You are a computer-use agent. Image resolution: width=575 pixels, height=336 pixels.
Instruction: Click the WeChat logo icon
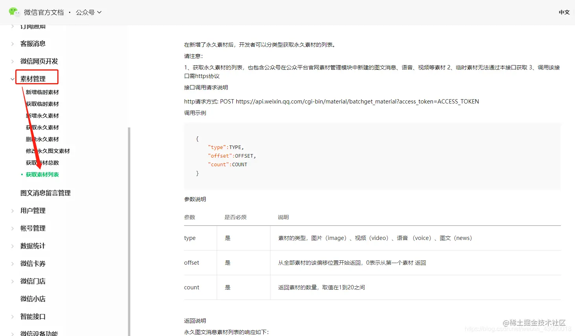14,12
